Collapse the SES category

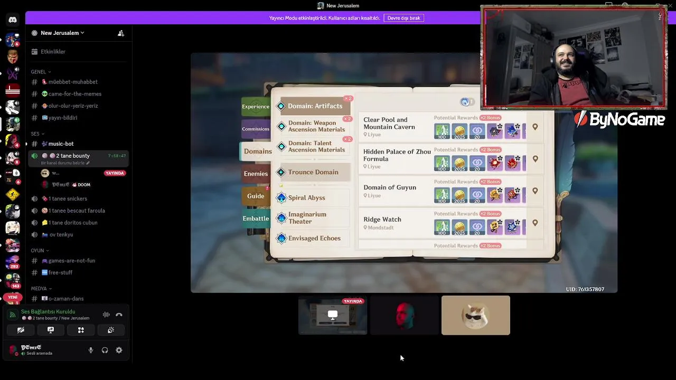point(38,134)
